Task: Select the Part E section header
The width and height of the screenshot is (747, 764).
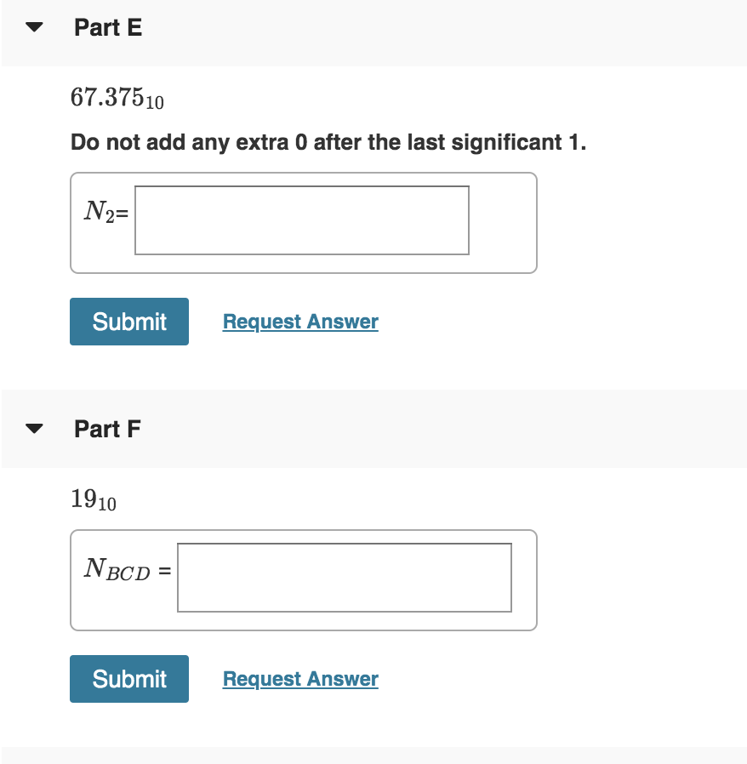Action: (x=108, y=26)
